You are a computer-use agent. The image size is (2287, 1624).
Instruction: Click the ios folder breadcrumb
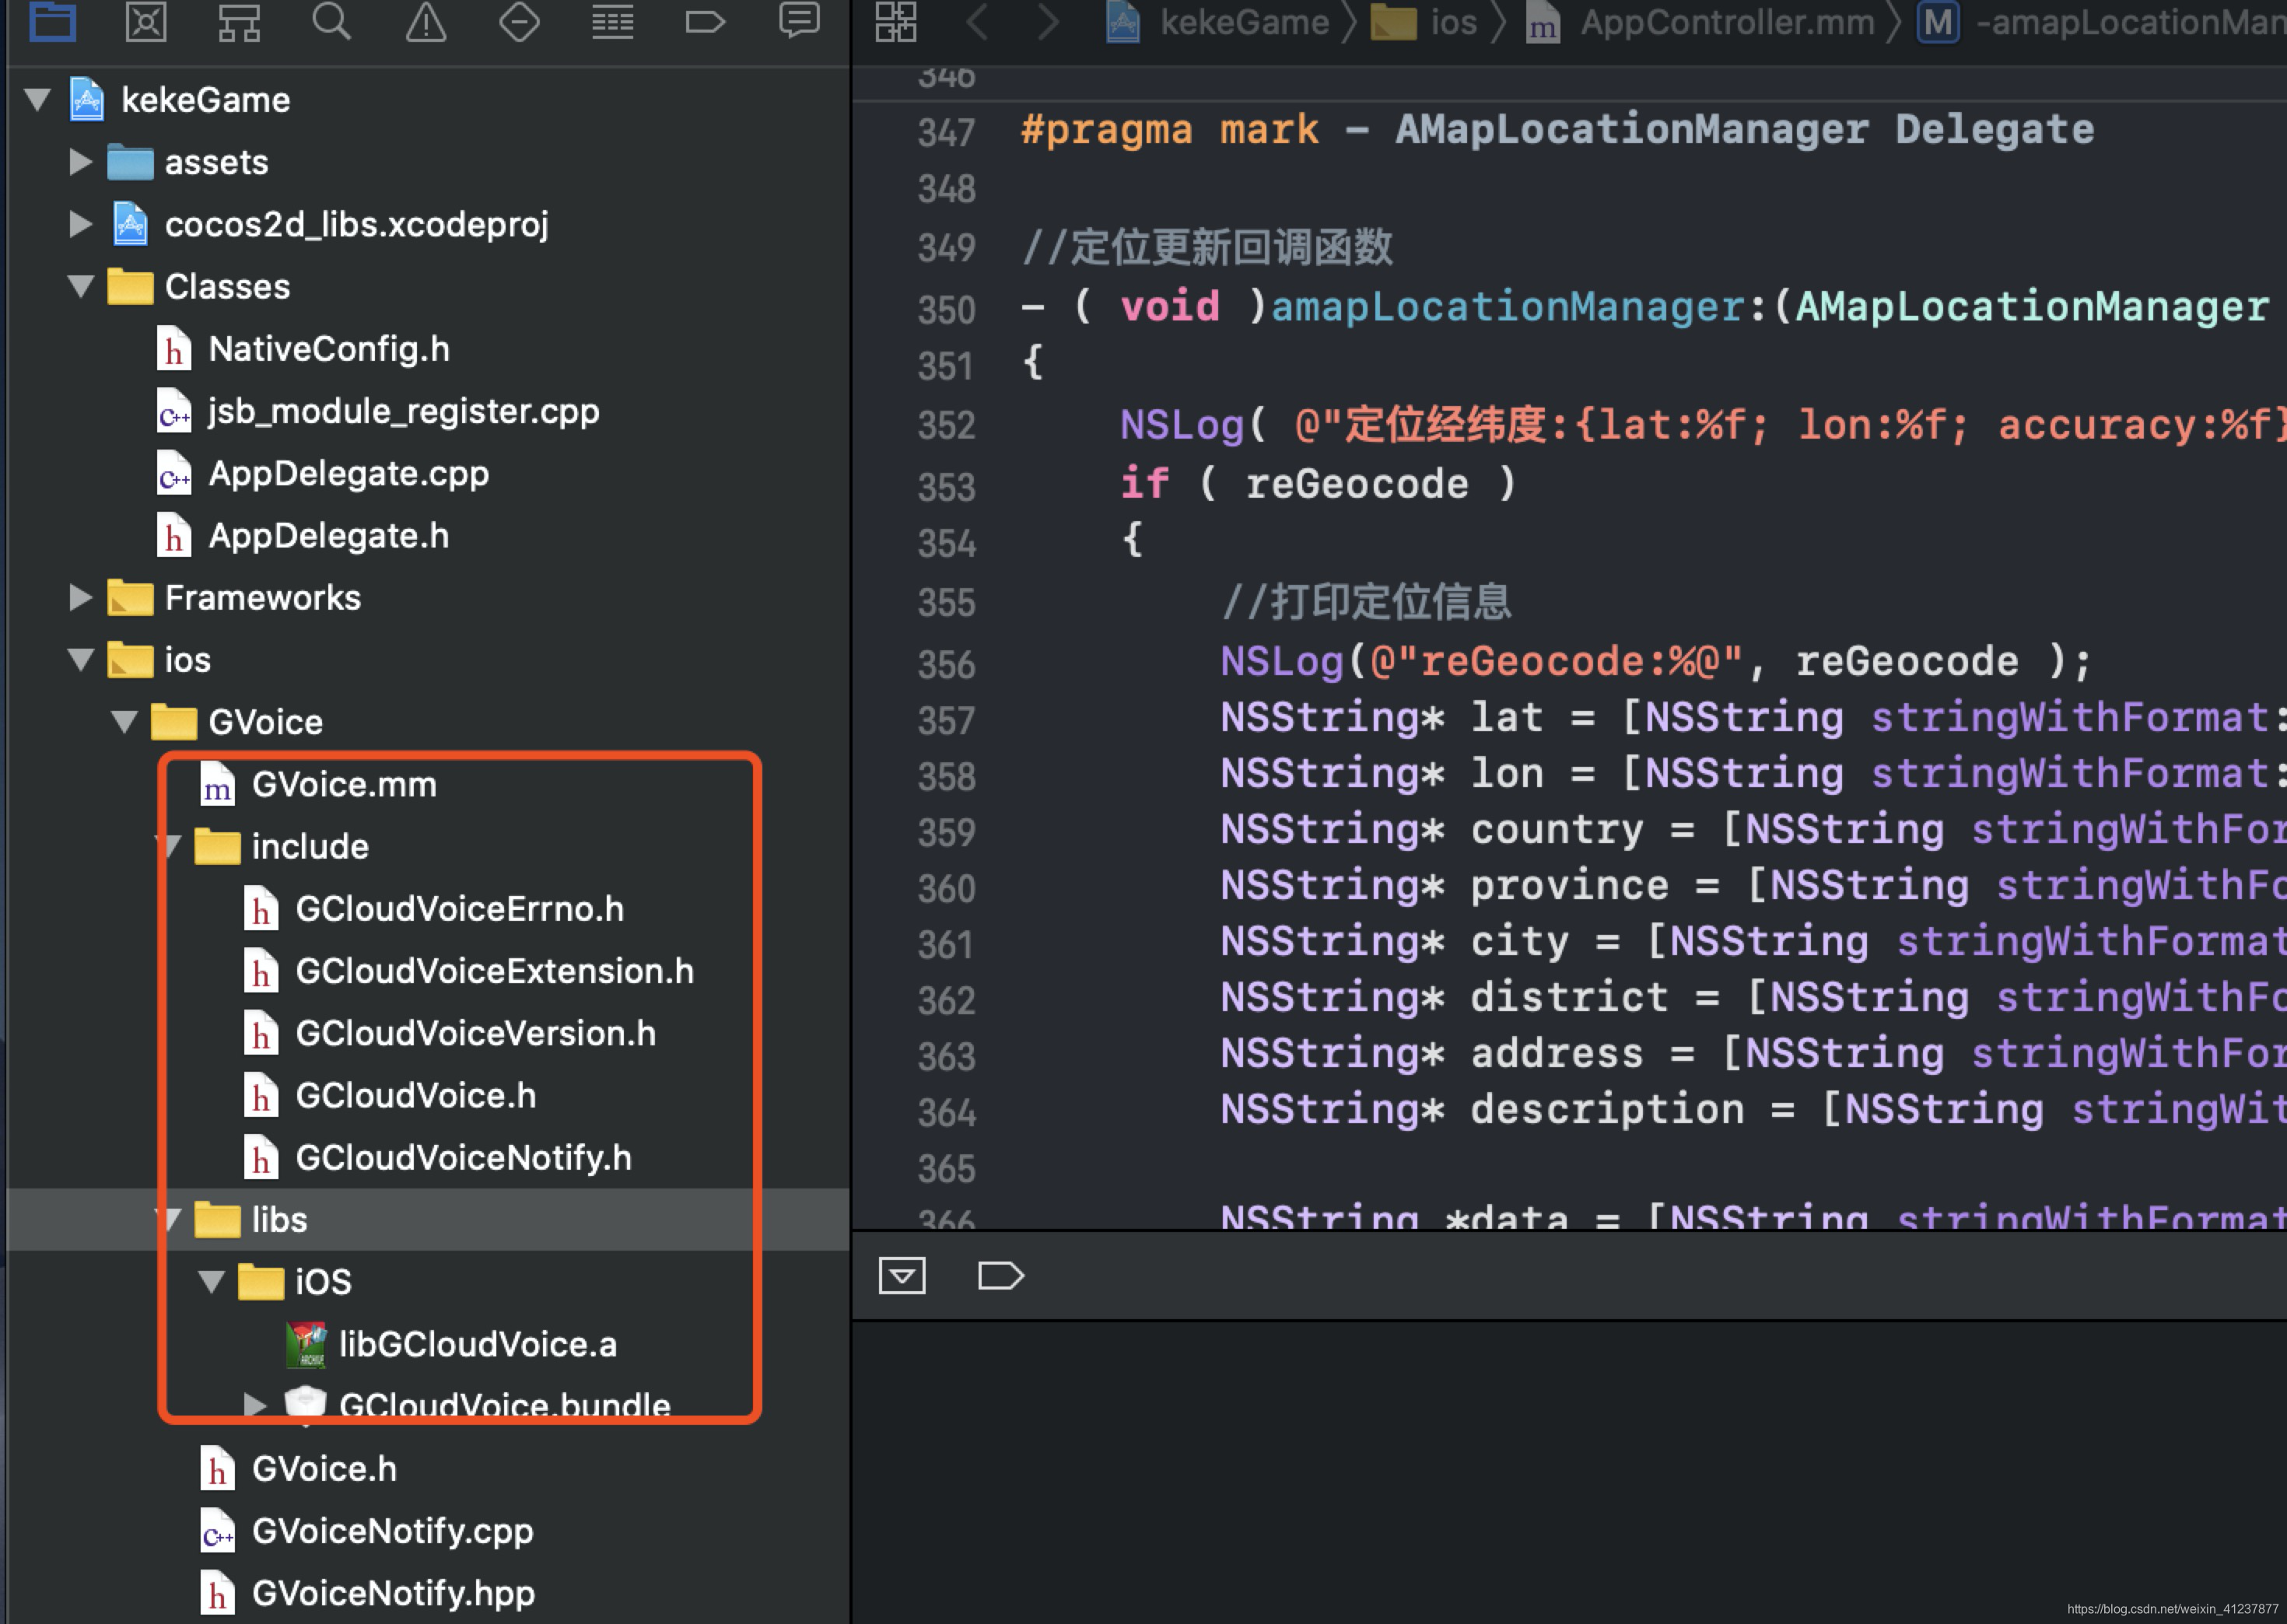1423,22
